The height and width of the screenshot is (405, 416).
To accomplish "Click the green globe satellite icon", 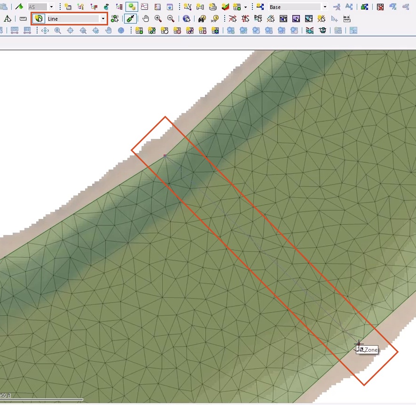I will click(x=106, y=7).
